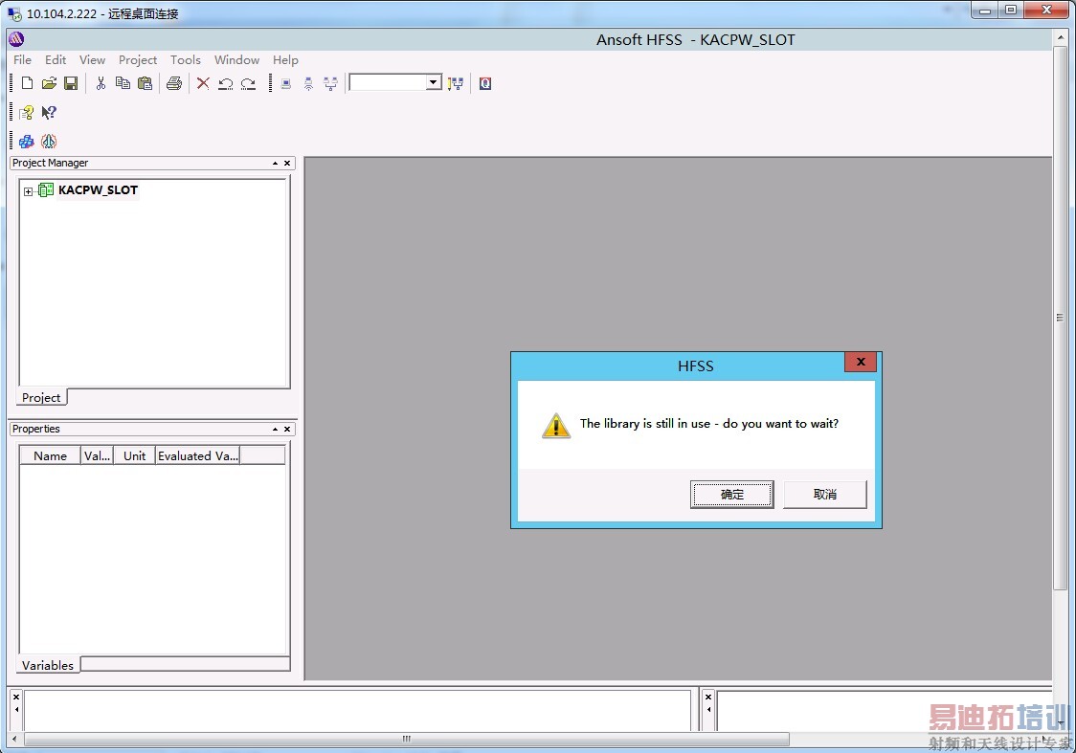Maximize the remote desktop connection window

click(1011, 11)
